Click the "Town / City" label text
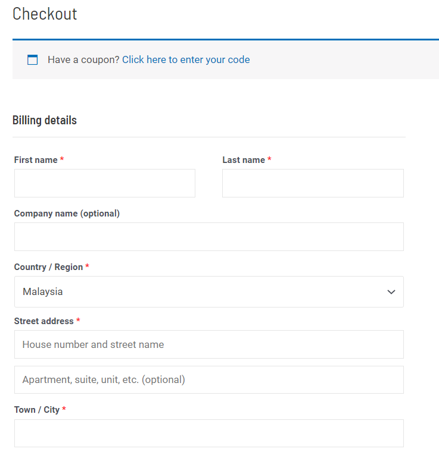 tap(37, 410)
